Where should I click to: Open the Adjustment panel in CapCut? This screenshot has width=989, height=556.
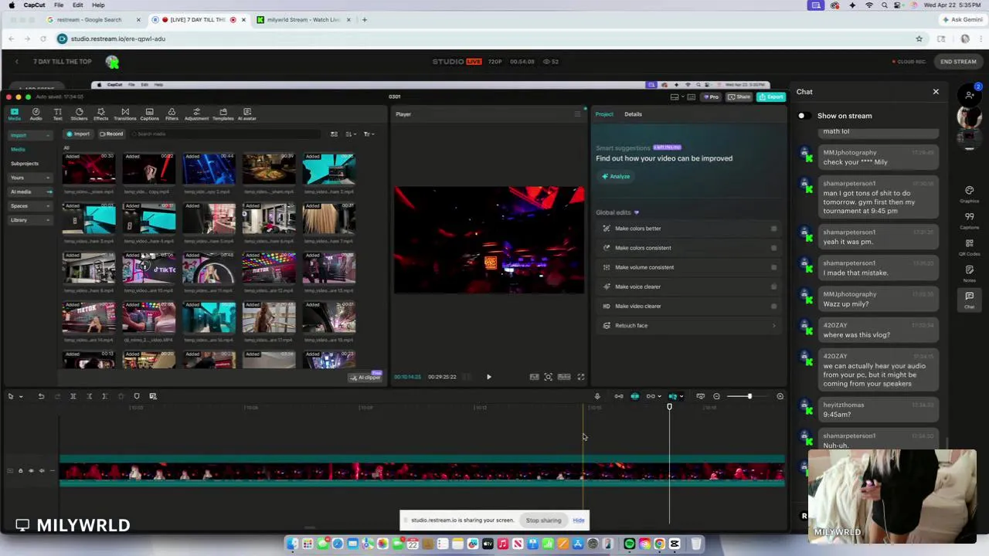pyautogui.click(x=196, y=114)
